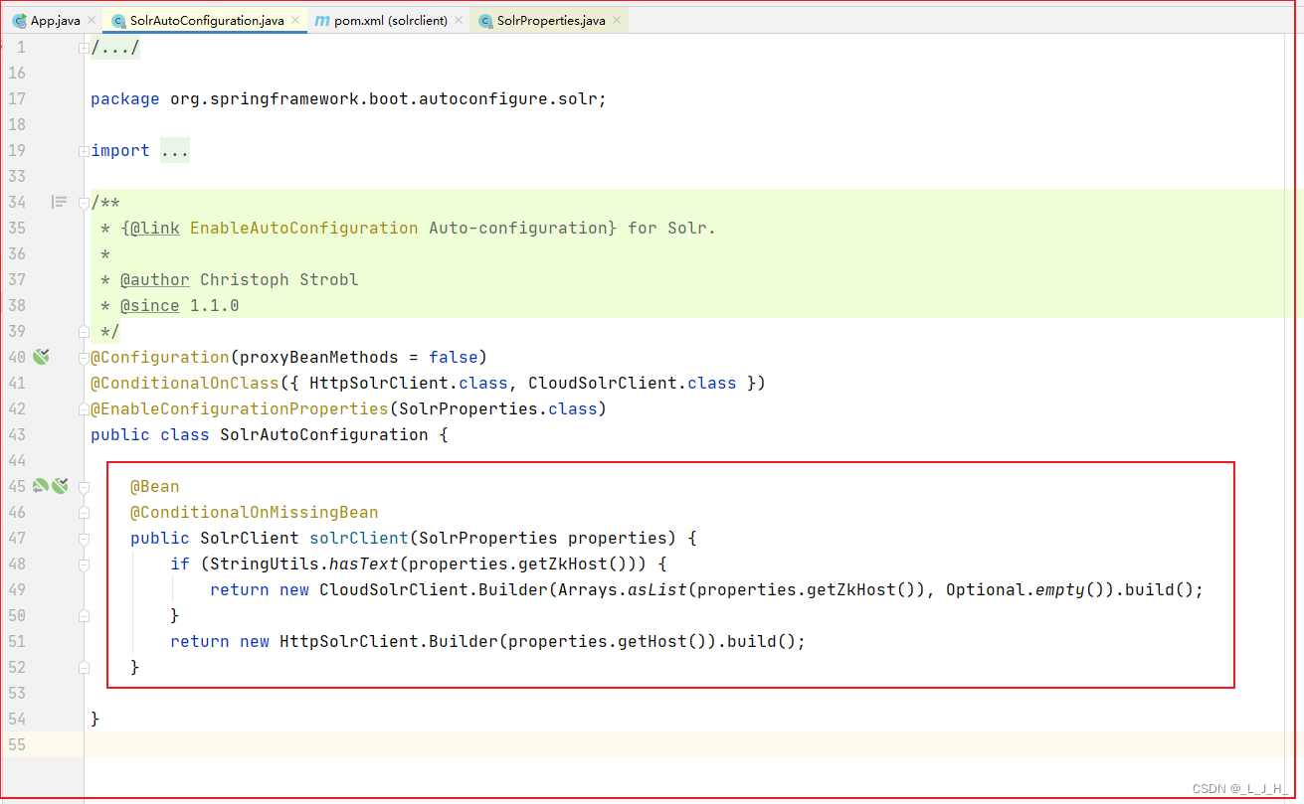Click the Spring bean gutter icon on line 40
This screenshot has height=804, width=1304.
point(41,357)
